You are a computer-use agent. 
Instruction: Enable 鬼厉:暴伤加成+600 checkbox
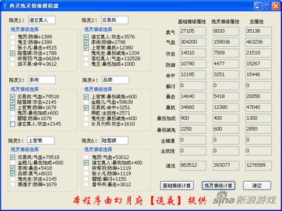click(13, 113)
